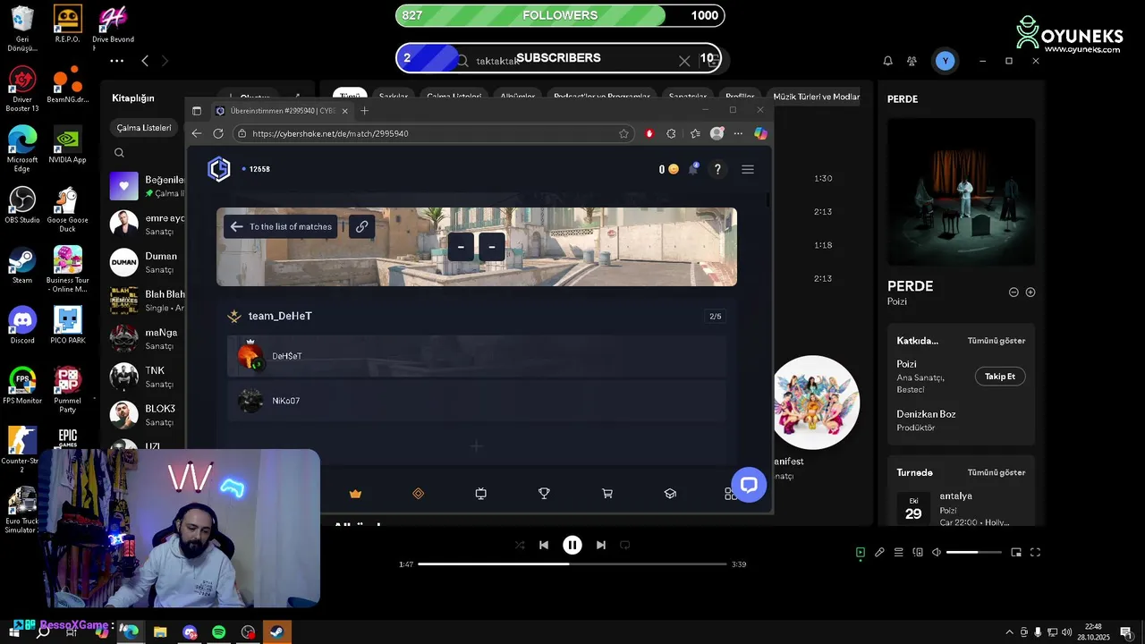Open CyberShoke hamburger menu
The height and width of the screenshot is (644, 1145).
coord(748,169)
